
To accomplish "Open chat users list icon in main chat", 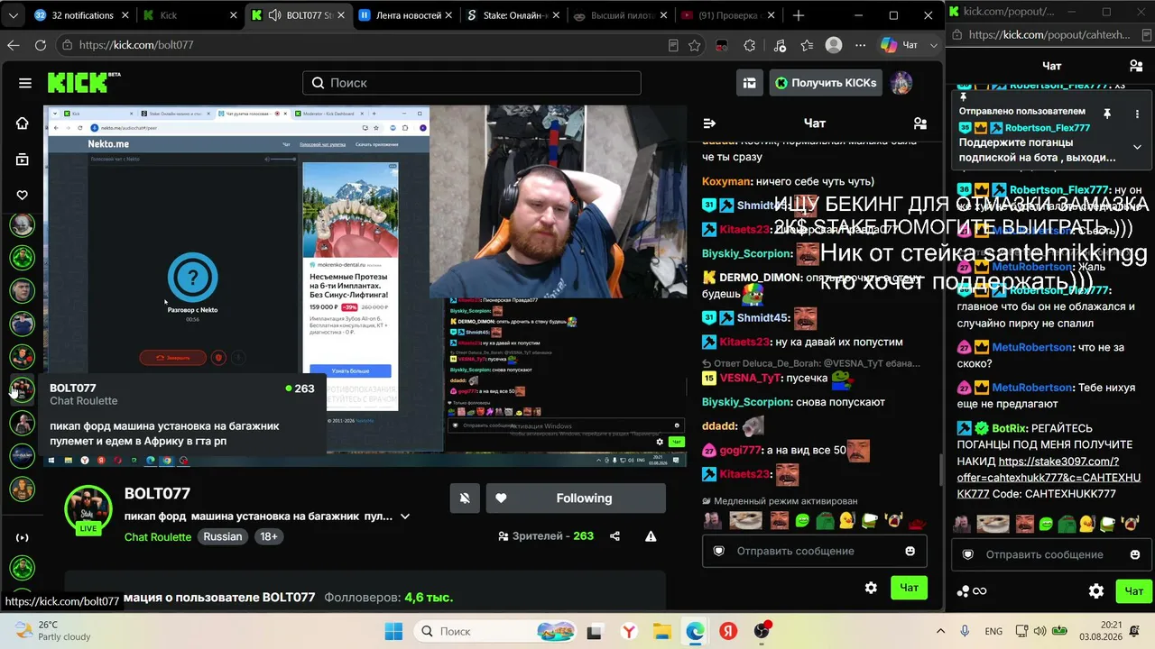I will click(x=919, y=123).
